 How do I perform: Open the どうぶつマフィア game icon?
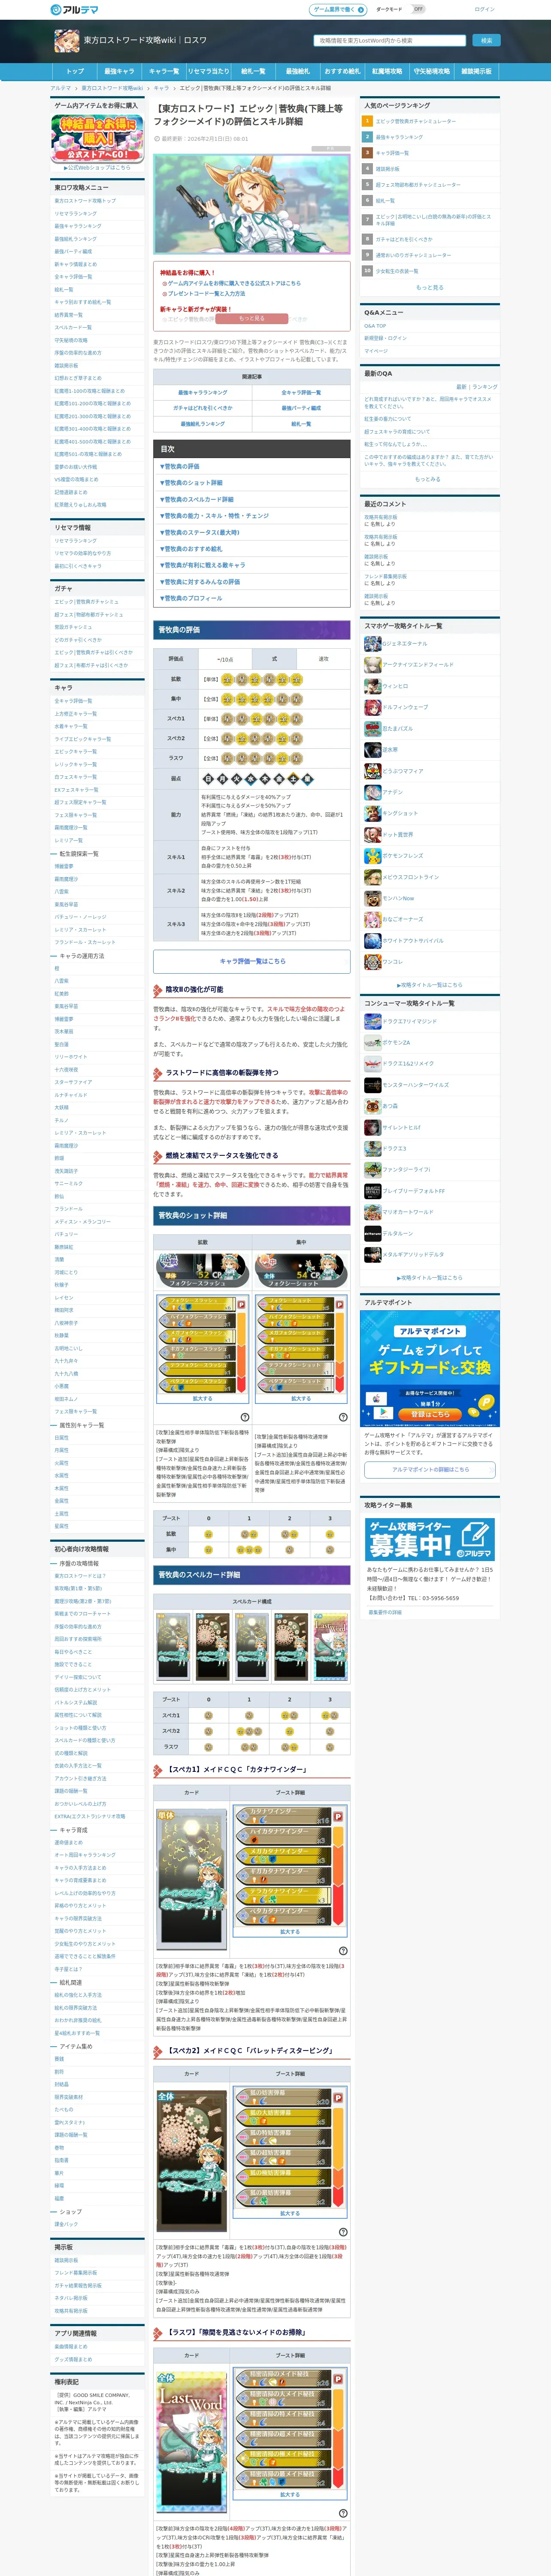(372, 771)
